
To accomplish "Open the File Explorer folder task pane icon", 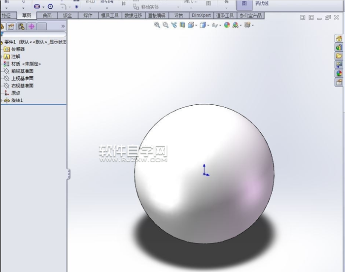I will pyautogui.click(x=339, y=56).
